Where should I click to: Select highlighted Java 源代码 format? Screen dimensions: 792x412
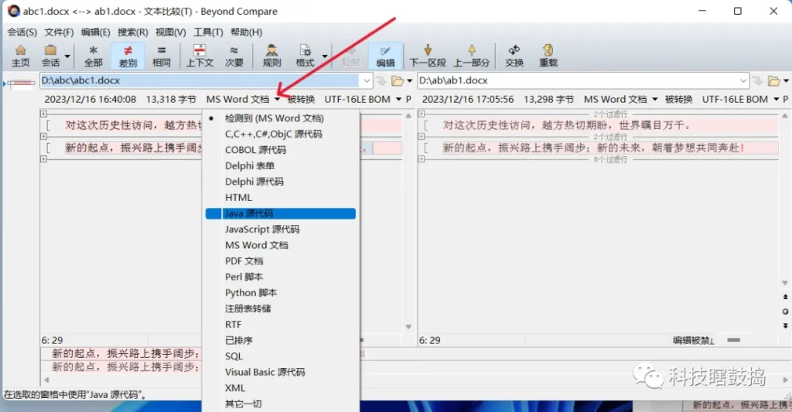point(281,213)
